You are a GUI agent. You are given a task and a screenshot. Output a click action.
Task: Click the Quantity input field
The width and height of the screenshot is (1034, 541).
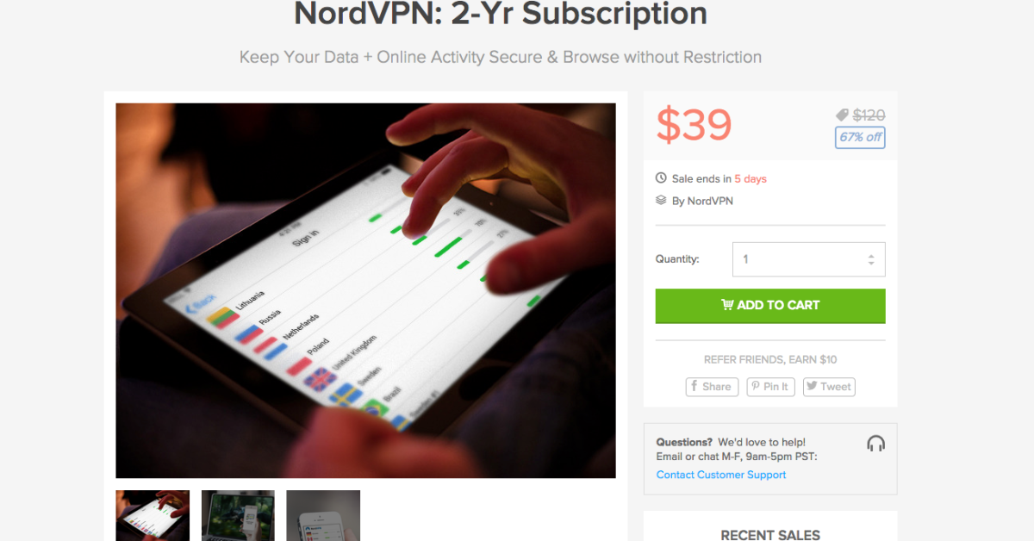pyautogui.click(x=808, y=259)
